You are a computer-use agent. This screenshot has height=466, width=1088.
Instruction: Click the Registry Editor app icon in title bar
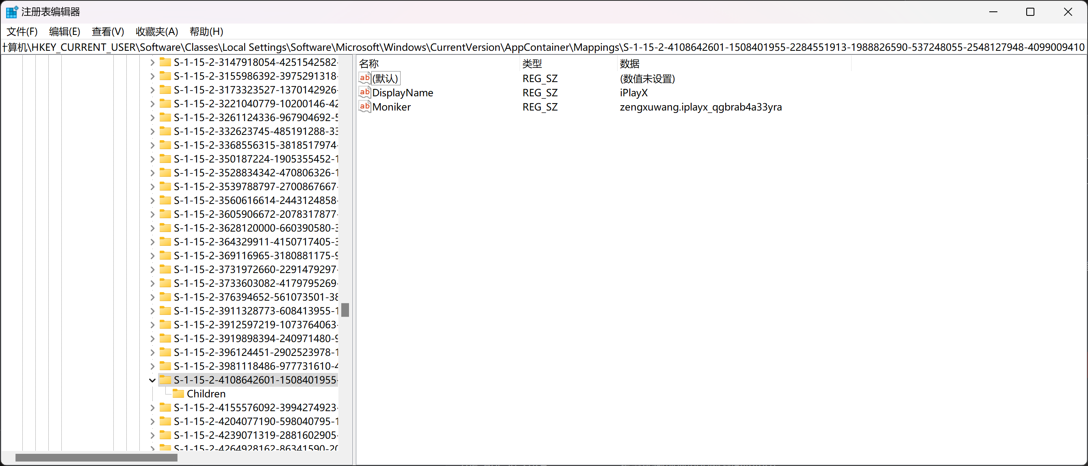[11, 12]
